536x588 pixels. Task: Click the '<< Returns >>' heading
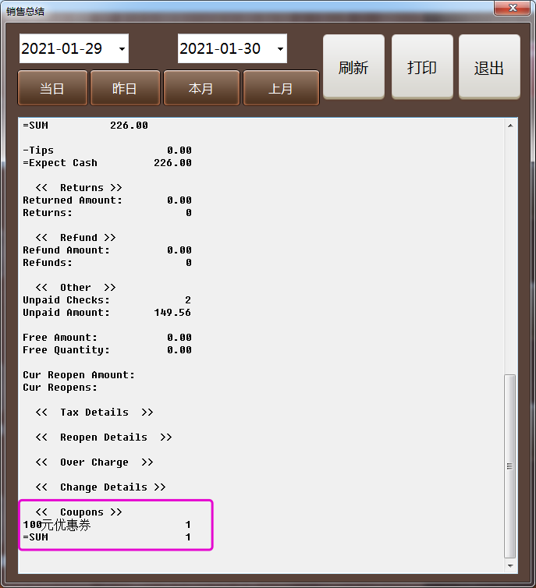[79, 187]
